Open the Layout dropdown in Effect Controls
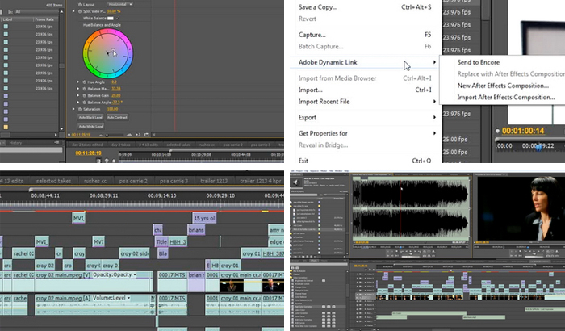This screenshot has height=331, width=565. click(120, 4)
